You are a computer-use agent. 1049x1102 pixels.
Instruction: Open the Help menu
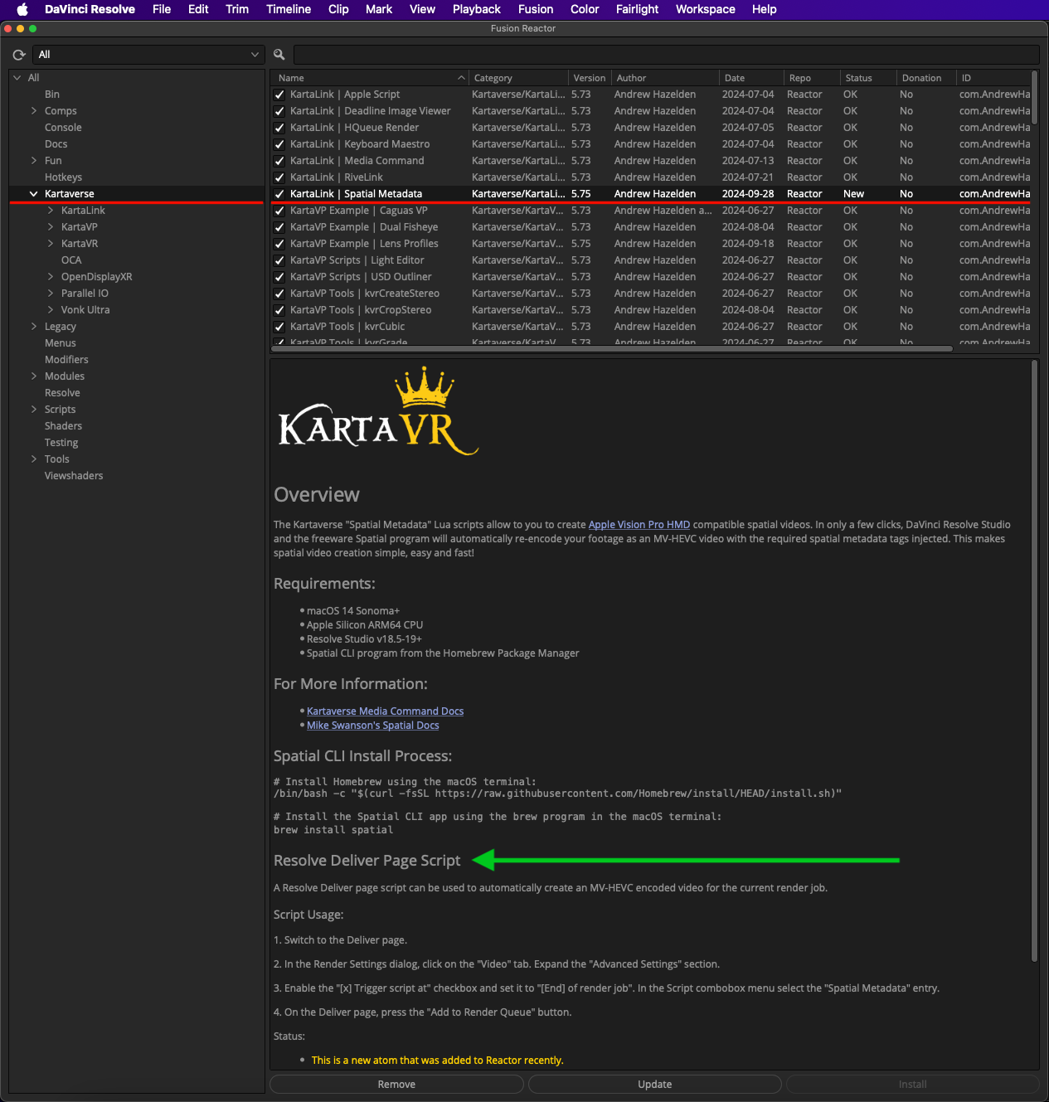[765, 9]
